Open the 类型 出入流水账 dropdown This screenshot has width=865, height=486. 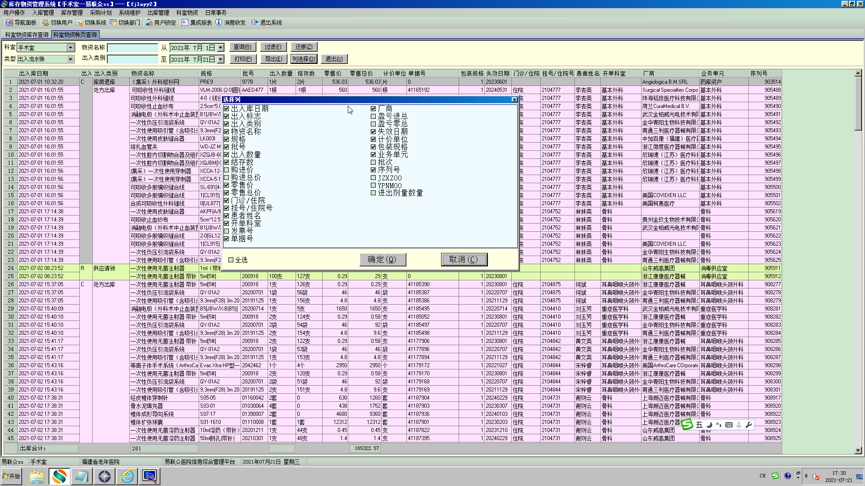pyautogui.click(x=70, y=59)
